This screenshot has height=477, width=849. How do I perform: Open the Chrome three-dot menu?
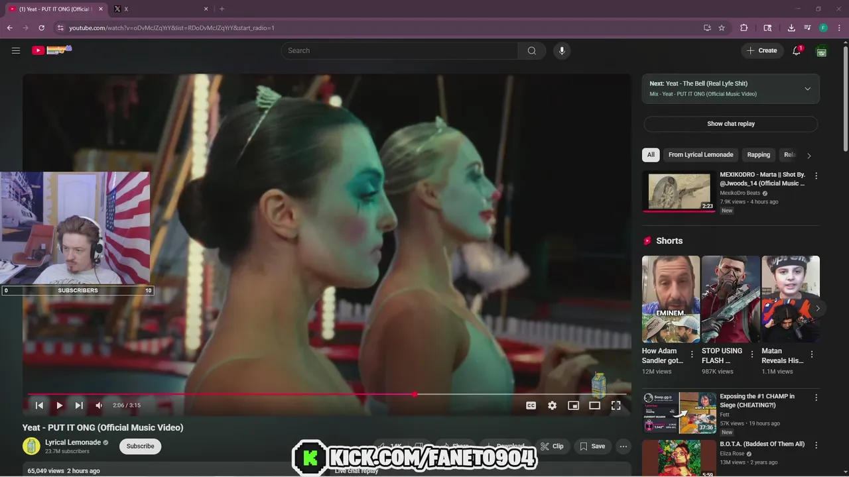[840, 28]
